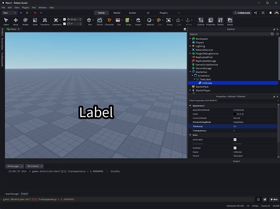The height and width of the screenshot is (209, 280).
Task: Toggle the Enabled property checkbox
Action: point(235,148)
